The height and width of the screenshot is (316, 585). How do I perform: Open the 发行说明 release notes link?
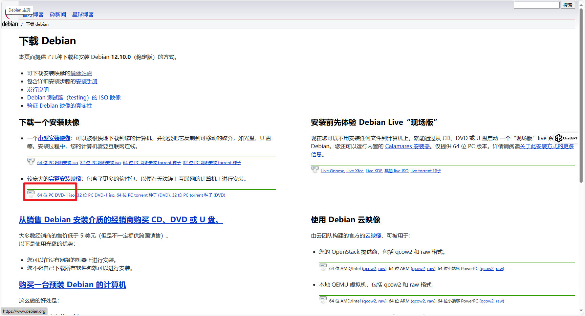tap(38, 89)
